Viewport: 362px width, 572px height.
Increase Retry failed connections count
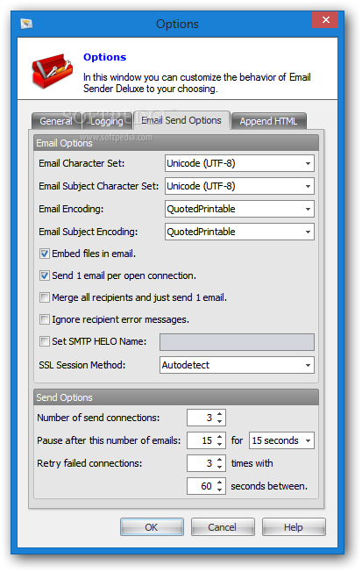coord(219,460)
